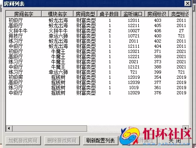Click the room ID 403
The width and height of the screenshot is (196, 148).
tap(157, 20)
